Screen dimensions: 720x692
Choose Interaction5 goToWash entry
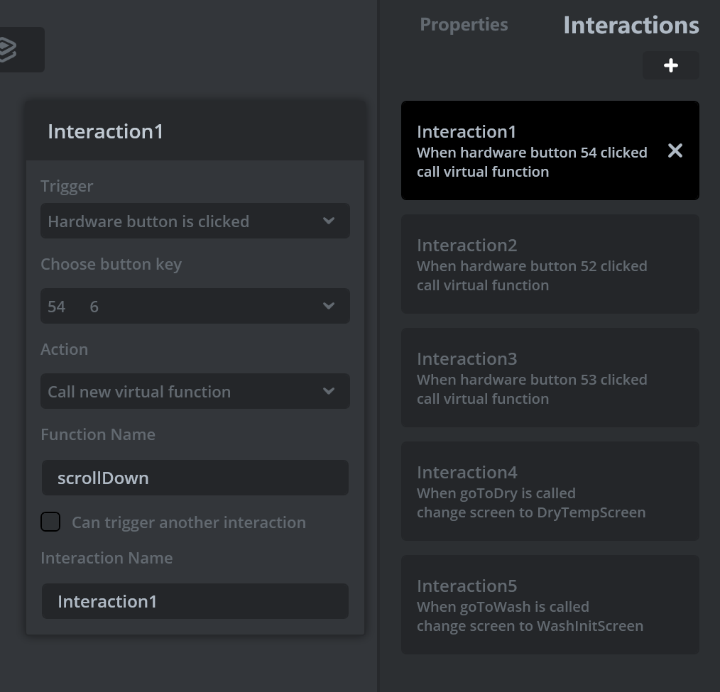550,605
